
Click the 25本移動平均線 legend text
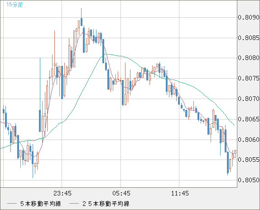point(106,204)
